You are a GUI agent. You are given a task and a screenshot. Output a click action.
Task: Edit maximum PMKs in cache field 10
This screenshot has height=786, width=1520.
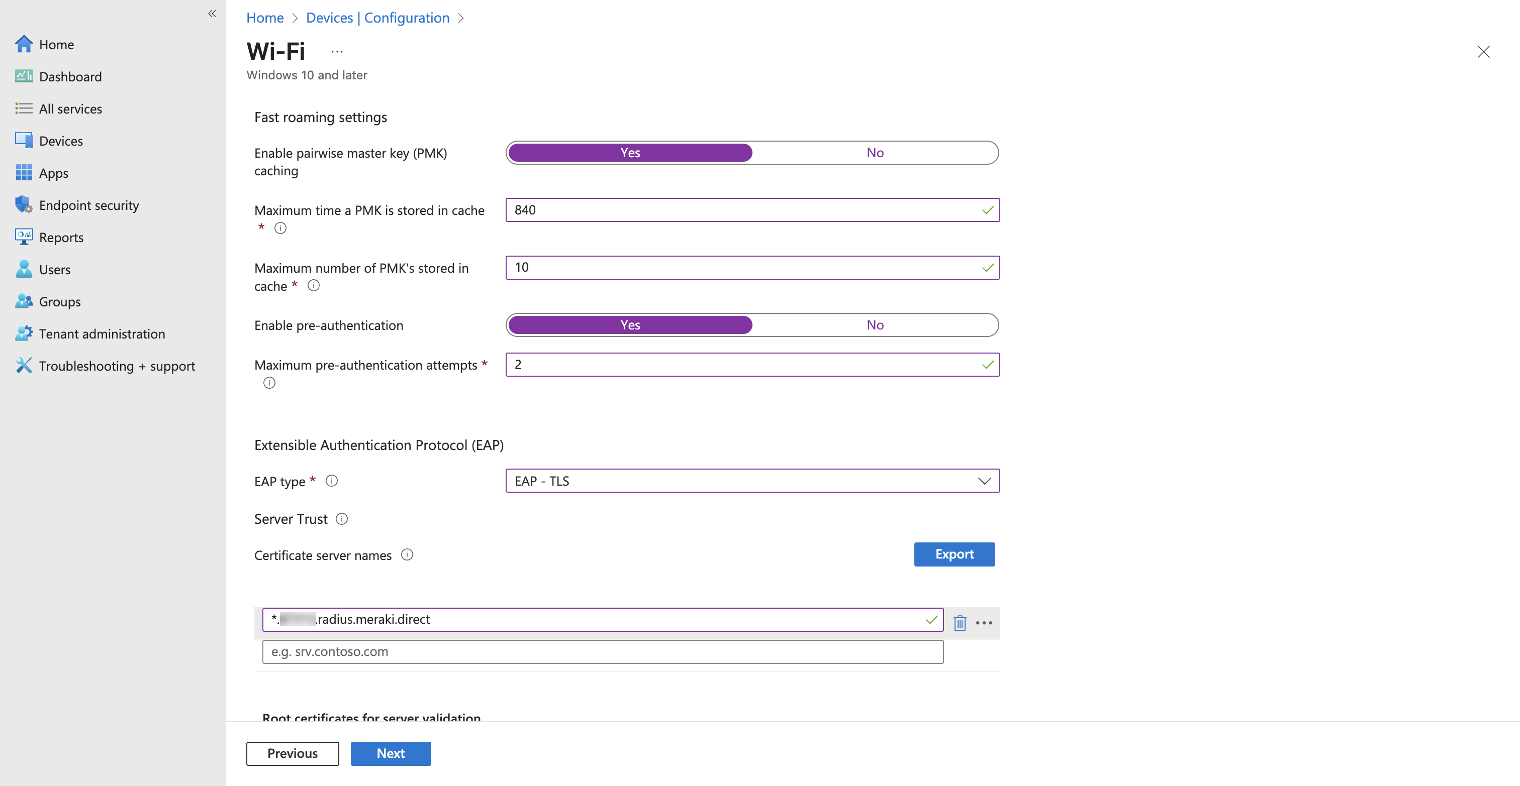(x=752, y=268)
